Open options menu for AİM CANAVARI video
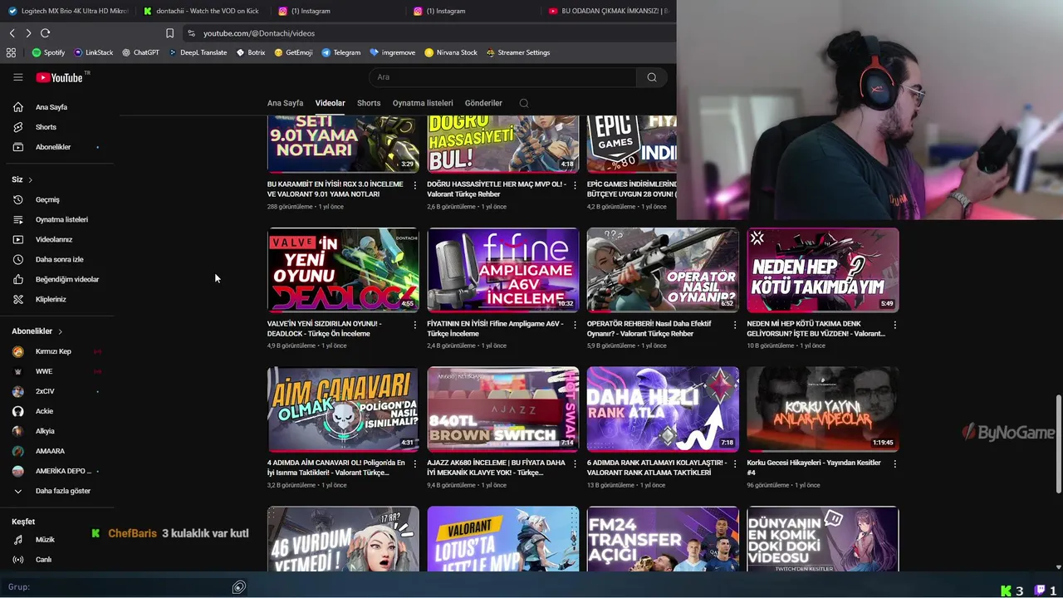Viewport: 1063px width, 598px height. [414, 464]
